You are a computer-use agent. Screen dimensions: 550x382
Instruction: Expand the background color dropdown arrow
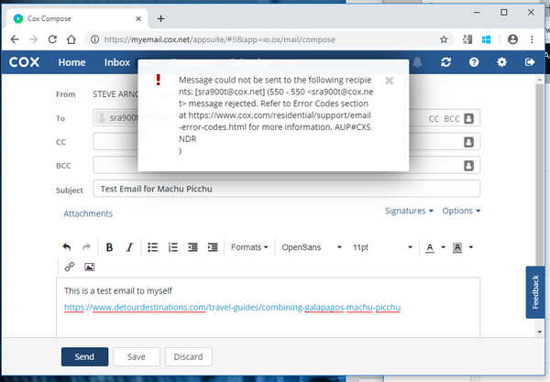471,247
